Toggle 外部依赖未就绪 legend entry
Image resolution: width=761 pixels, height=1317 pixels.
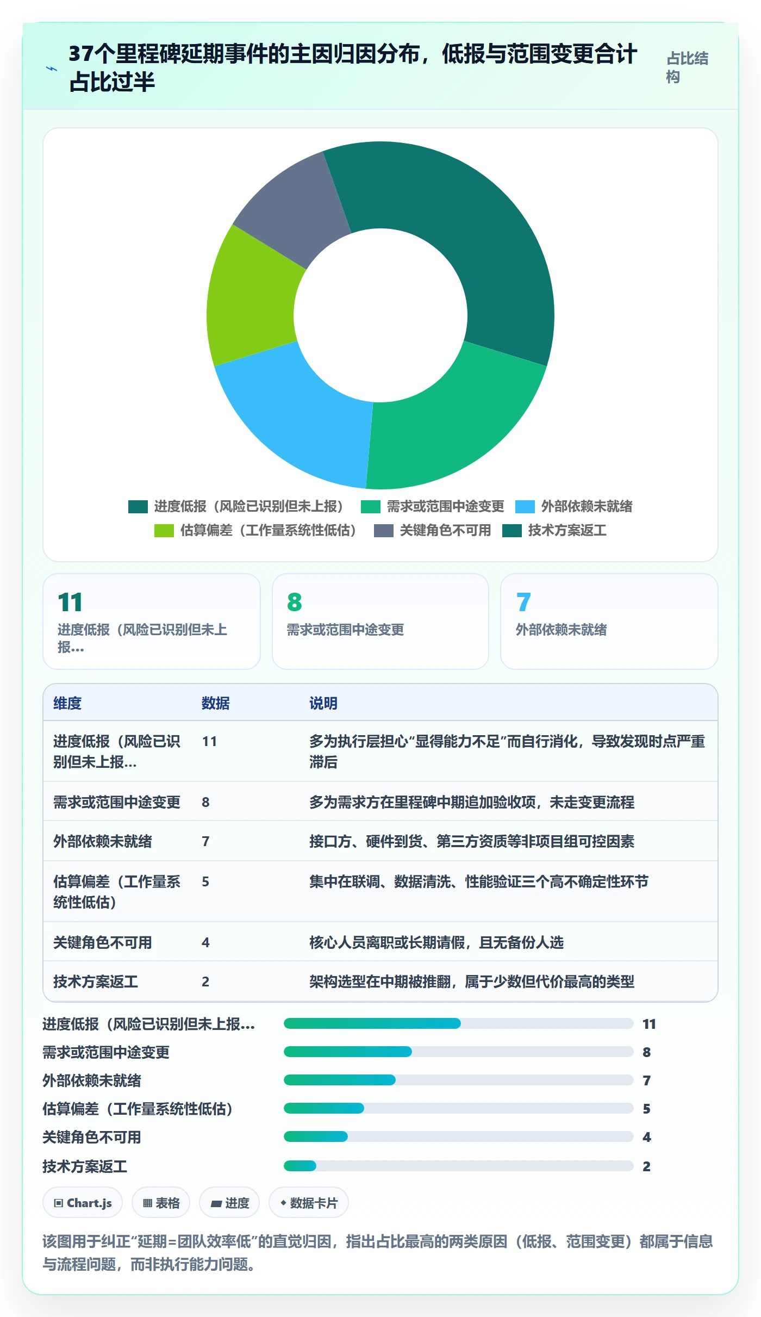click(x=573, y=507)
